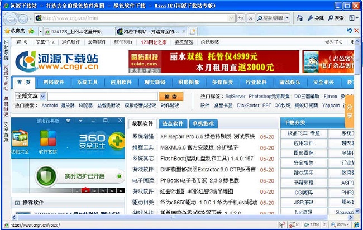Open the Android hot search link
Image resolution: width=363 pixels, height=230 pixels.
50,106
